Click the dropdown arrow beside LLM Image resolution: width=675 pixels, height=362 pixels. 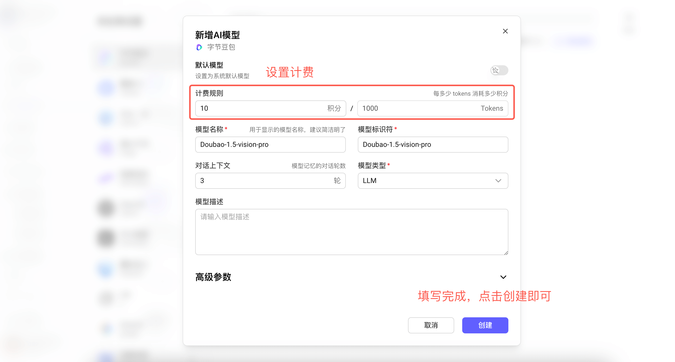click(498, 180)
